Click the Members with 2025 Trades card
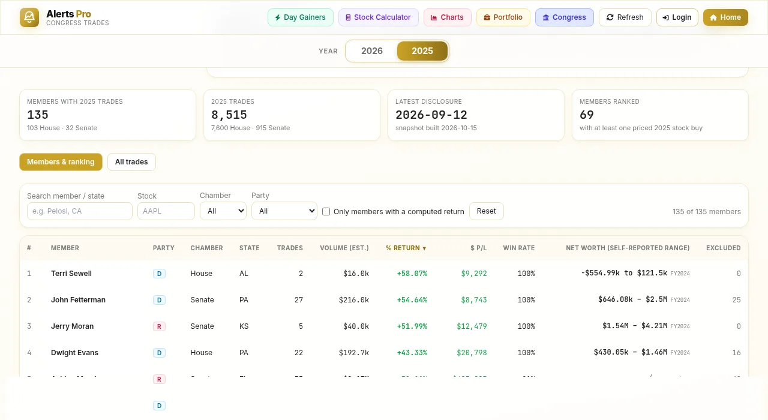768x420 pixels. [x=107, y=115]
